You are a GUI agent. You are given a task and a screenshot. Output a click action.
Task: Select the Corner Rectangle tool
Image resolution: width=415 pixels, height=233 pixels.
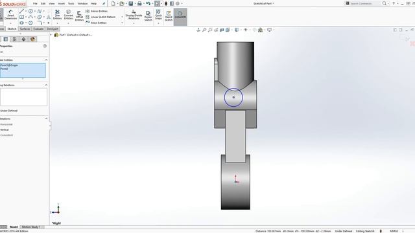pos(21,17)
